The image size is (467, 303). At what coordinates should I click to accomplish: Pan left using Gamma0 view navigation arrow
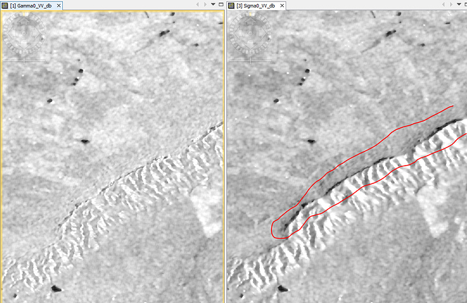[x=12, y=34]
